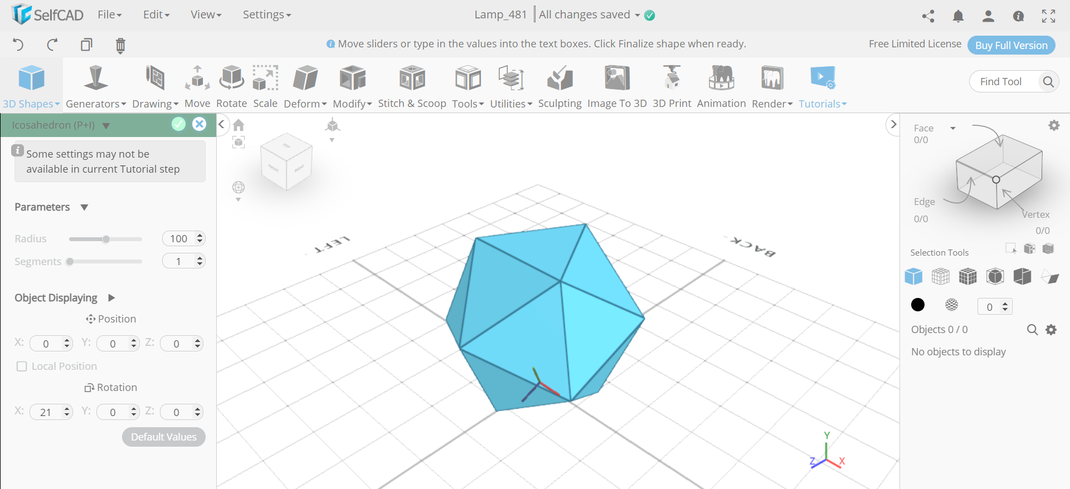Open the Render dropdown
Screen dimensions: 1070x489
tap(772, 86)
